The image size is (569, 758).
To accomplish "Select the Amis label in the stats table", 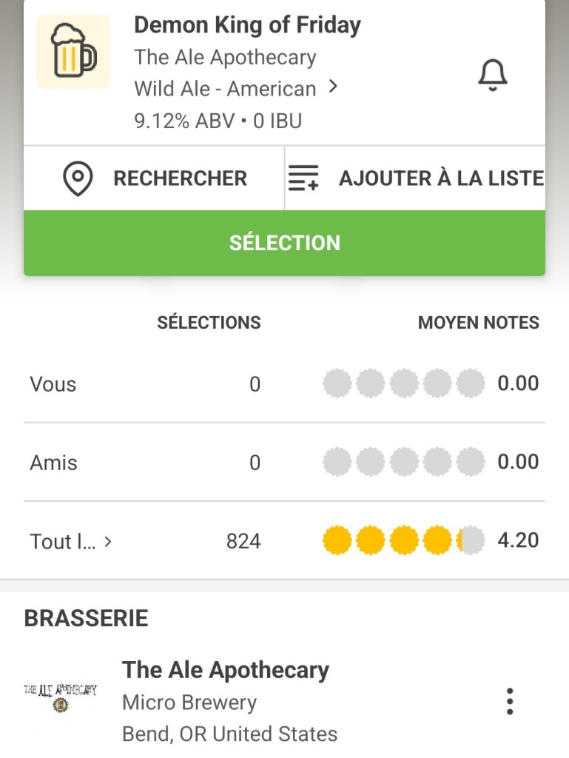I will [x=53, y=463].
